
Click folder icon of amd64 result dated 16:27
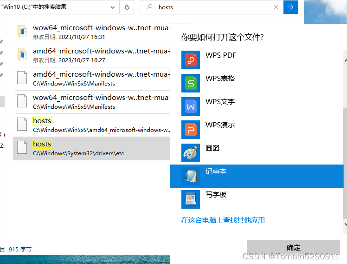(x=22, y=54)
